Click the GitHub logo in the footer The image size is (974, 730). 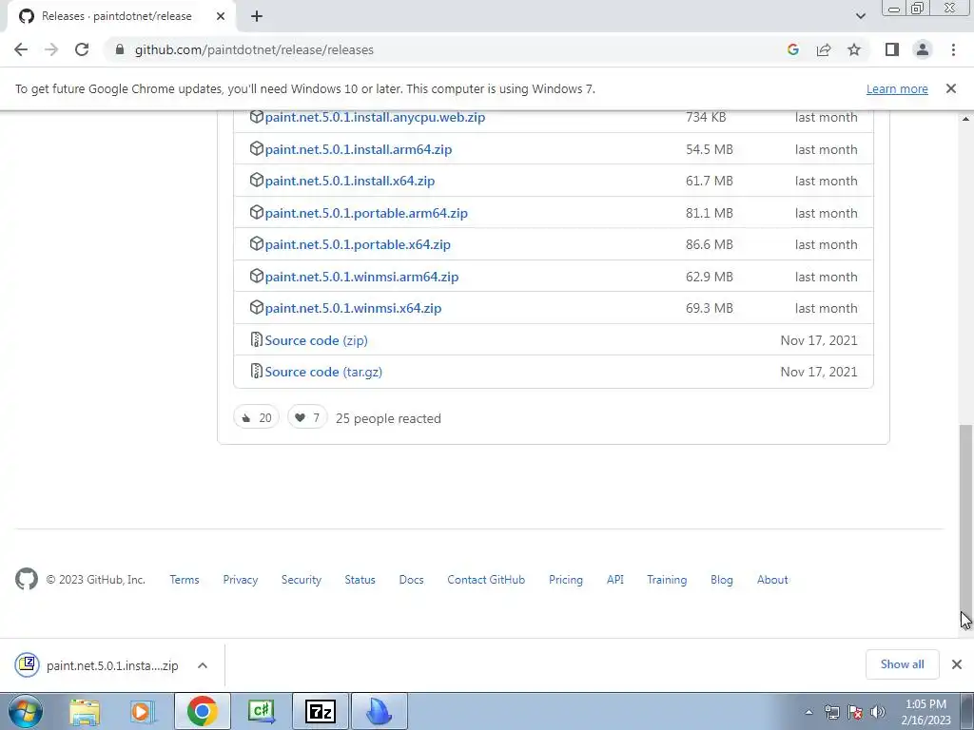pos(26,579)
